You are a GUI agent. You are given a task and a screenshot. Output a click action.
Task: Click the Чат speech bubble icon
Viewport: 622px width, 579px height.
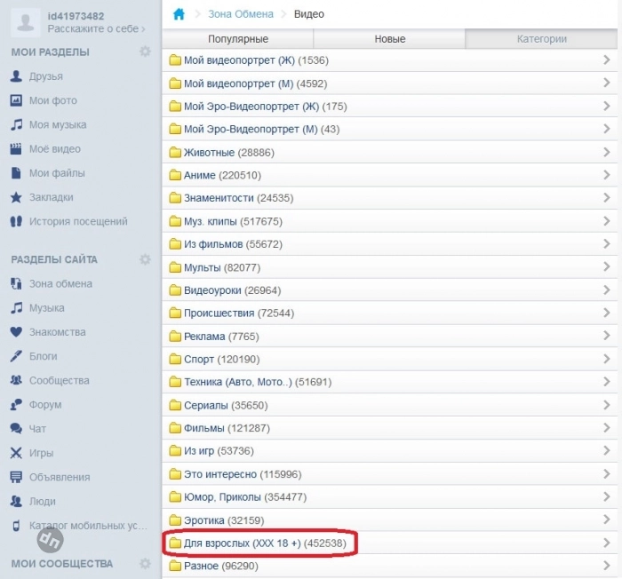coord(16,428)
